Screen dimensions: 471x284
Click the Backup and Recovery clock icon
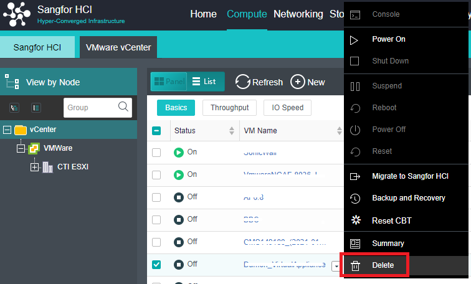(355, 199)
